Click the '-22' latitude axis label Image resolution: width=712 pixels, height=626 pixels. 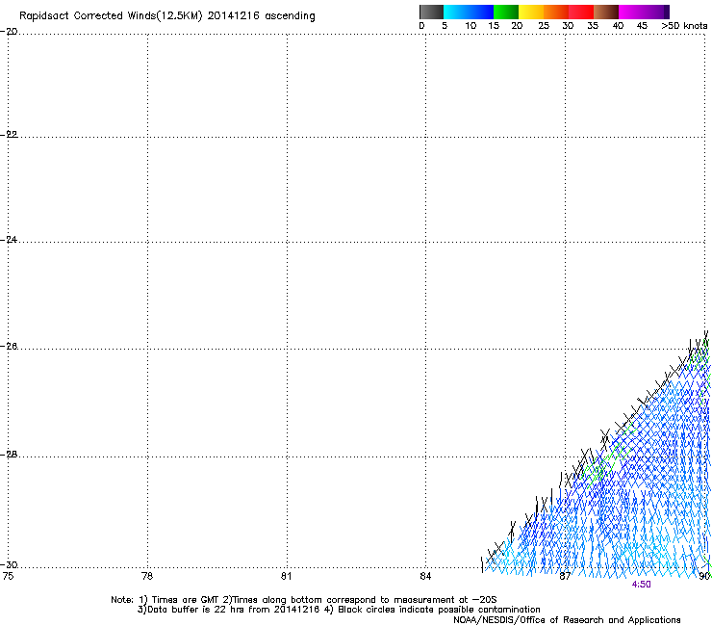9,135
